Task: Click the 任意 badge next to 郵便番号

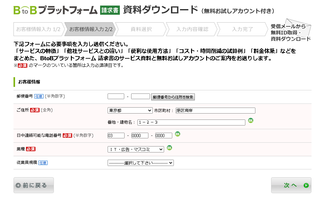Action: 39,96
